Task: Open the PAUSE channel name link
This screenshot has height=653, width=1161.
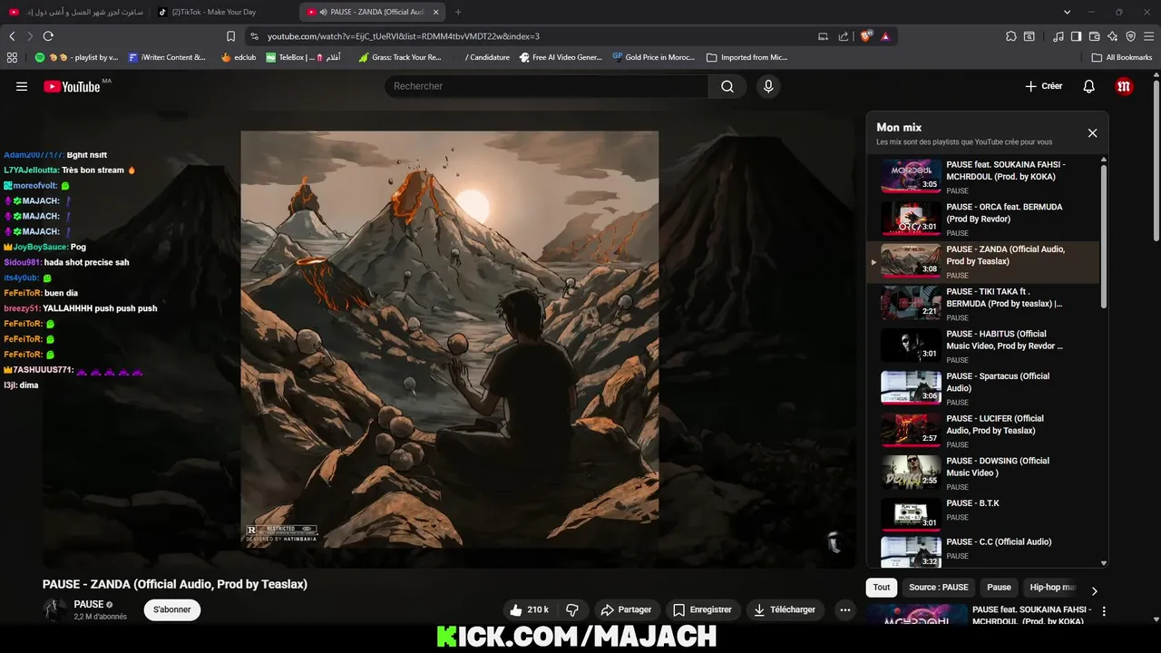Action: (x=89, y=604)
